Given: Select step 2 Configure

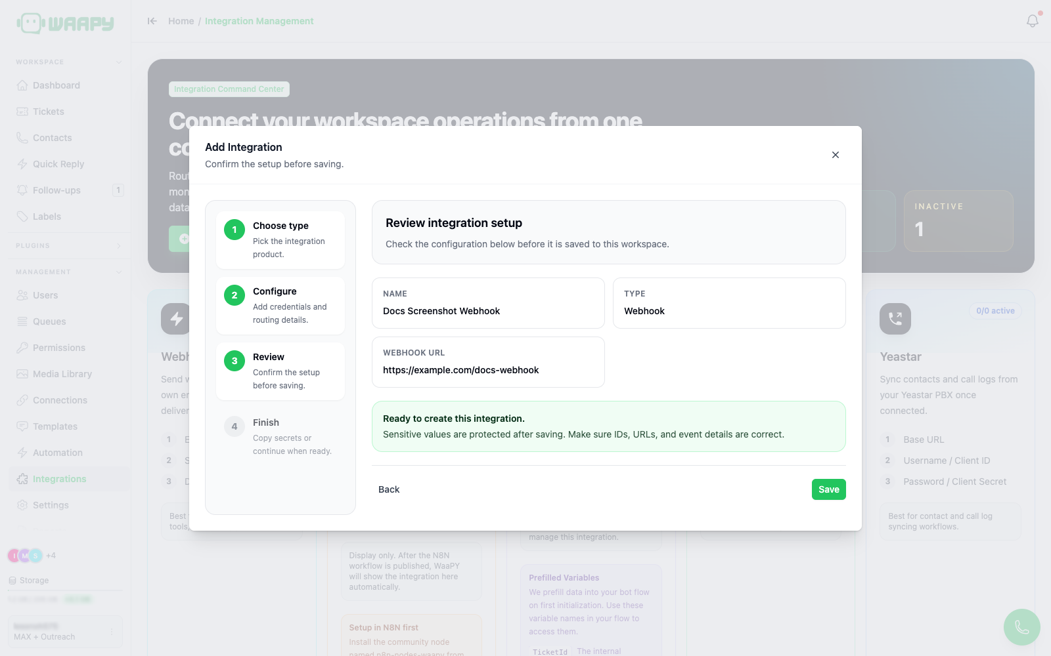Looking at the screenshot, I should pos(280,306).
